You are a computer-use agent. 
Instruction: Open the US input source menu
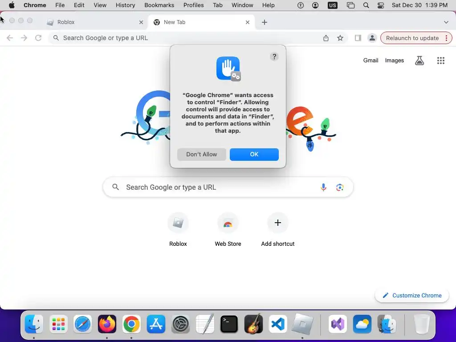coord(332,5)
